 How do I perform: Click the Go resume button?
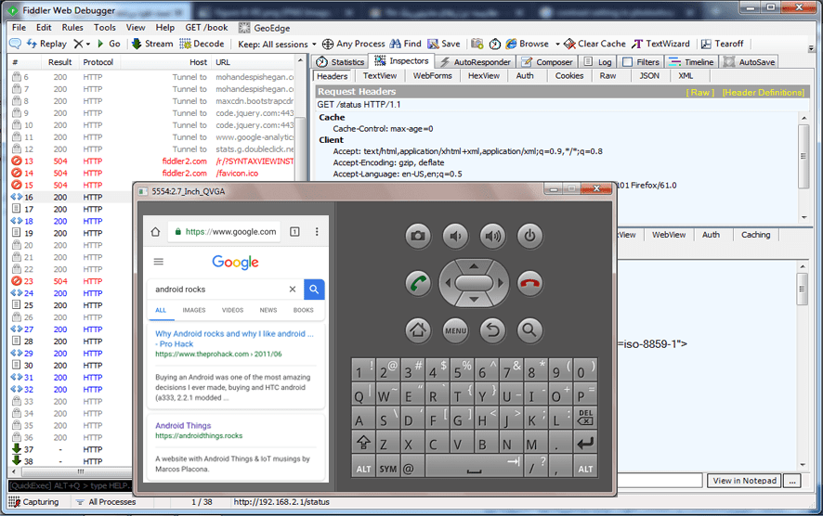coord(109,44)
